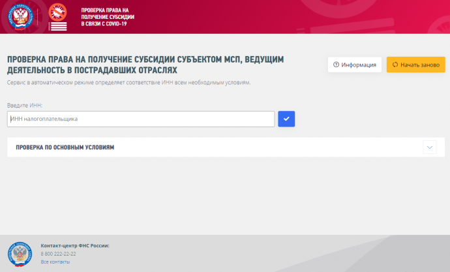
Task: Open the Все контакты link
Action: pyautogui.click(x=55, y=262)
